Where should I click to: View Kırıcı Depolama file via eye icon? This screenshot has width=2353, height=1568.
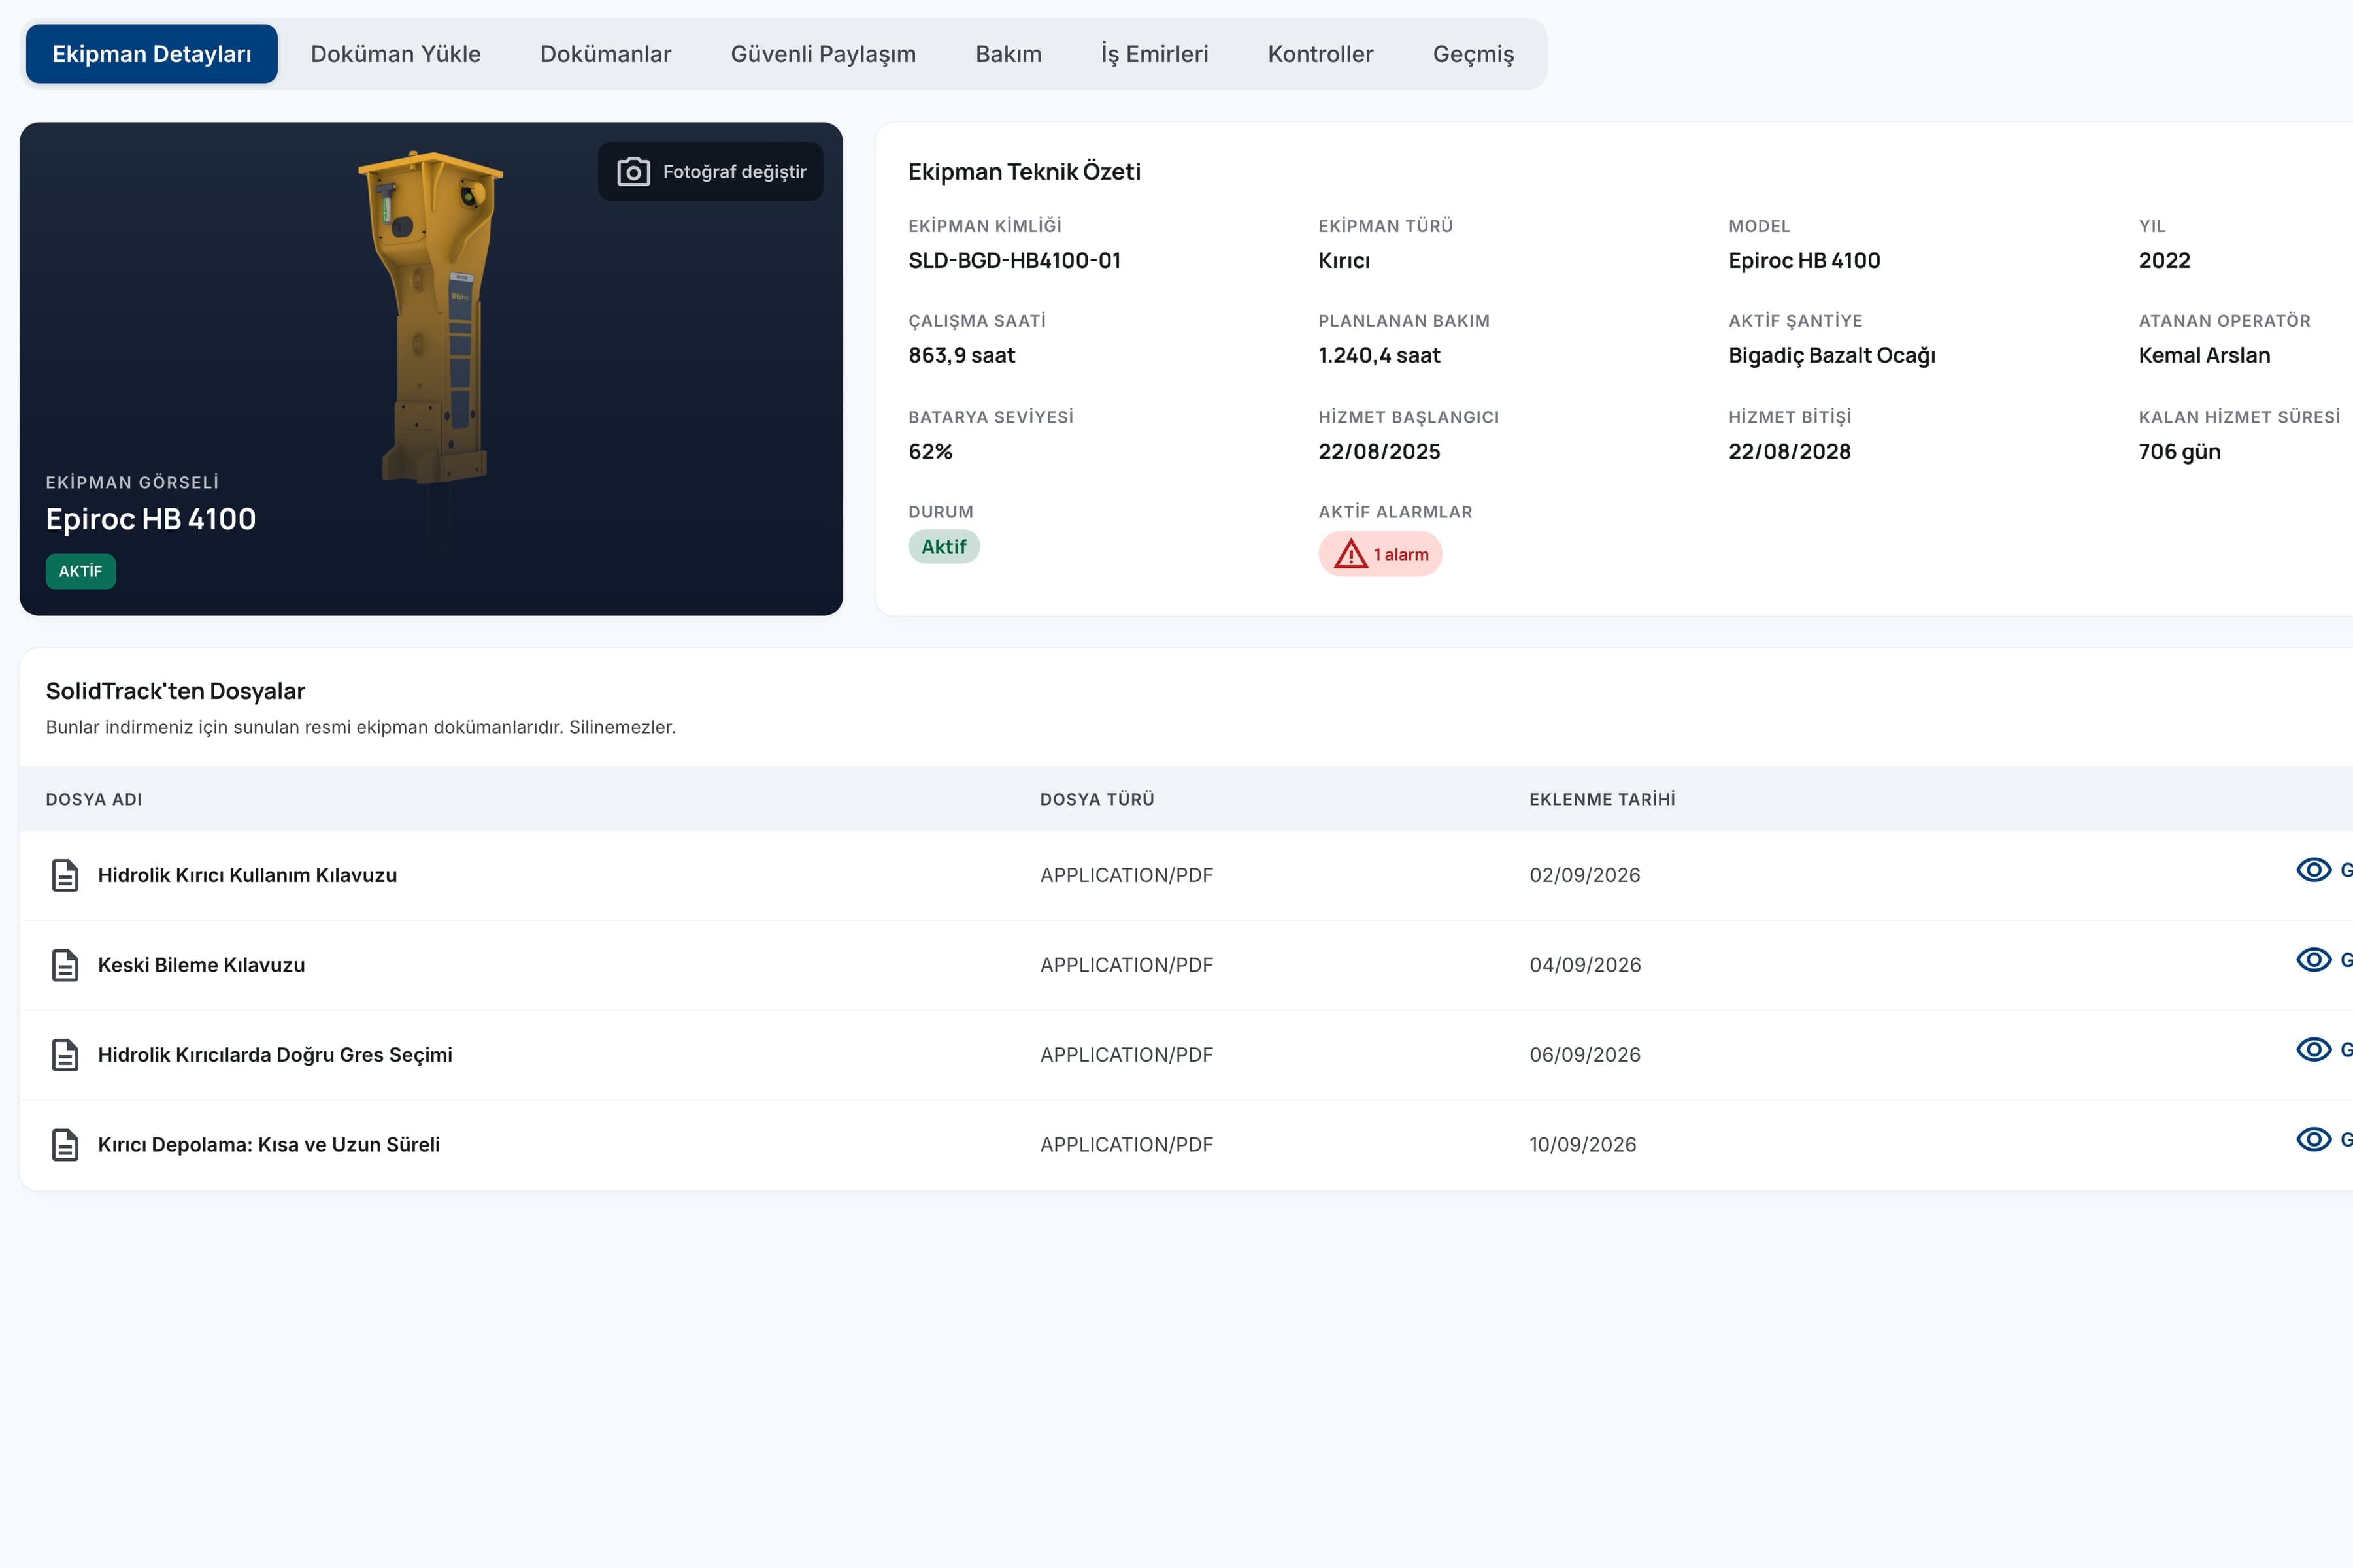[2313, 1140]
